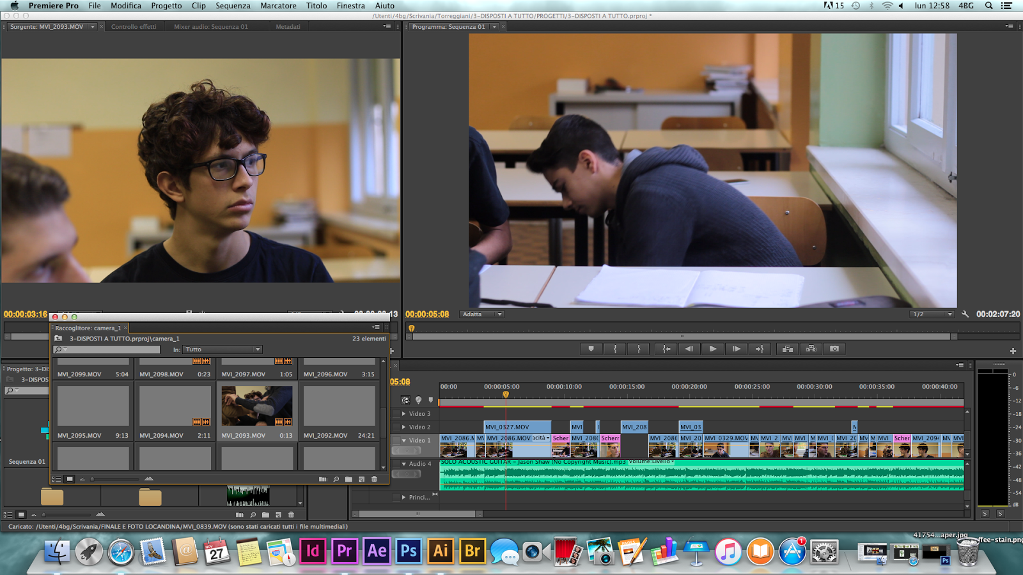Delete item from the Project panel footer
The height and width of the screenshot is (575, 1023).
tap(291, 515)
